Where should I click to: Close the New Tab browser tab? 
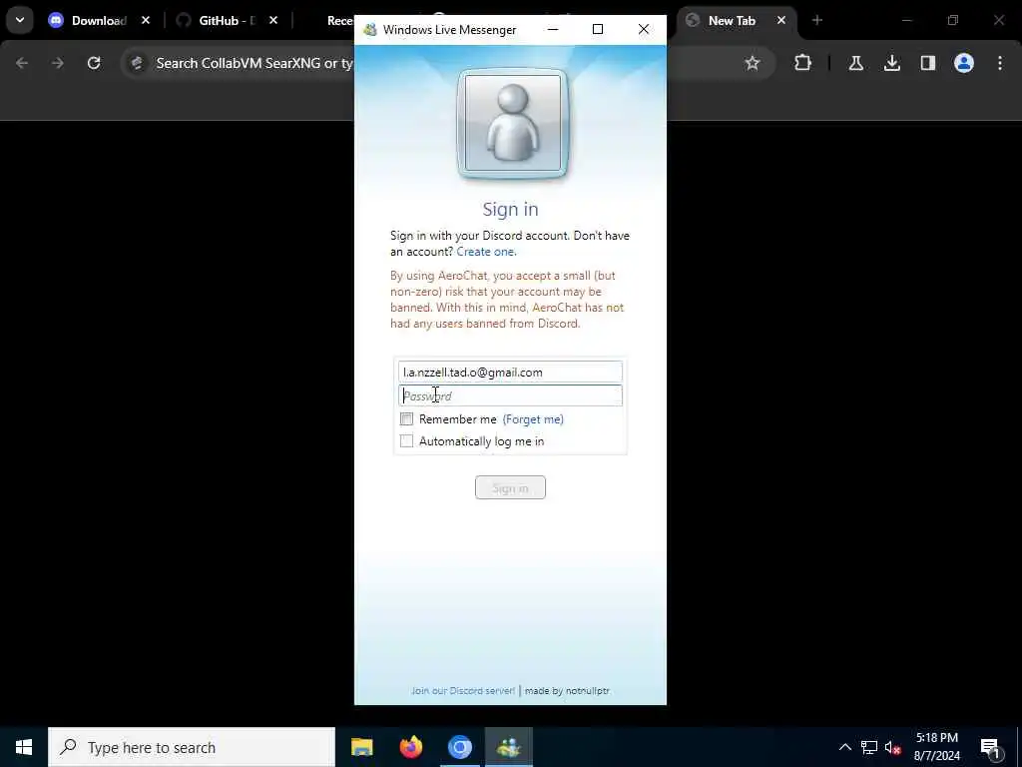coord(780,20)
